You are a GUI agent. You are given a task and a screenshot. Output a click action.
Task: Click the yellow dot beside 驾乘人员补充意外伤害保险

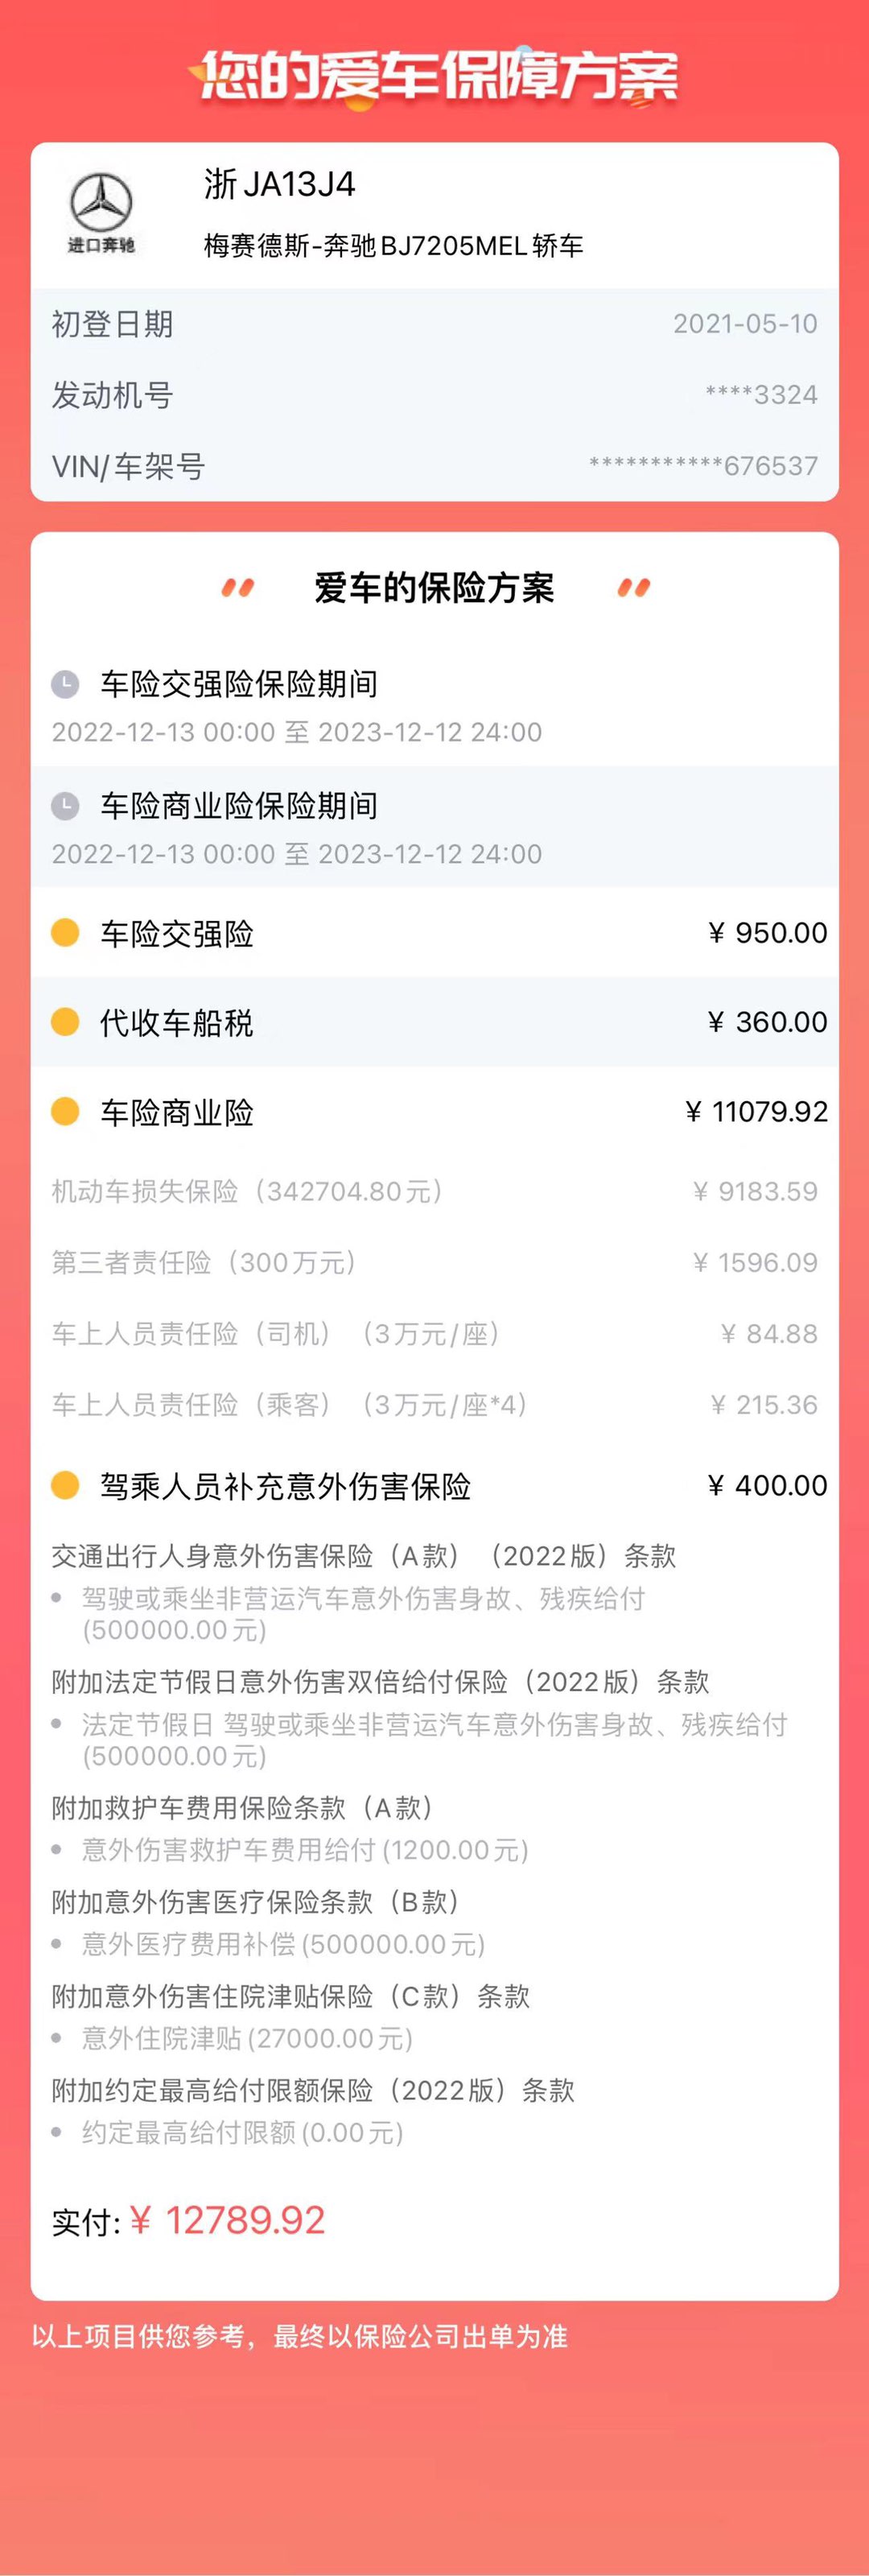(x=65, y=1485)
